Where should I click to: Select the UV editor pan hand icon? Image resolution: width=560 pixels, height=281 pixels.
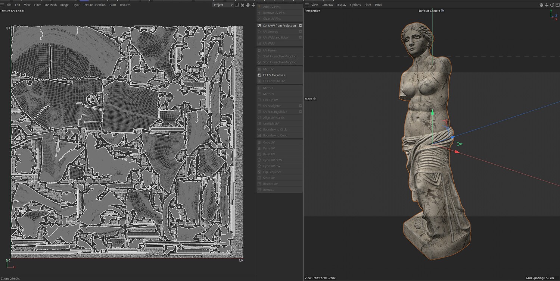[248, 5]
